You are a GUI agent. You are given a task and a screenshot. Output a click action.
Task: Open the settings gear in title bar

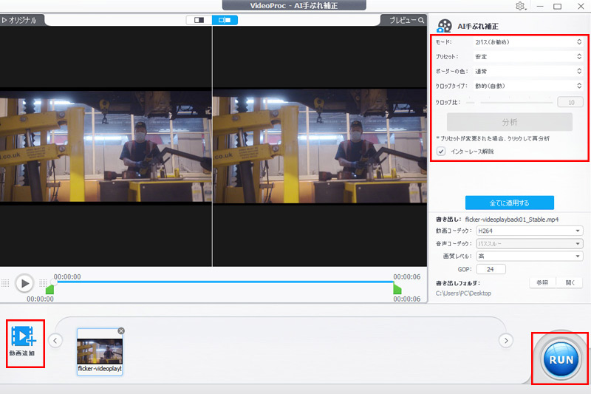click(x=521, y=7)
